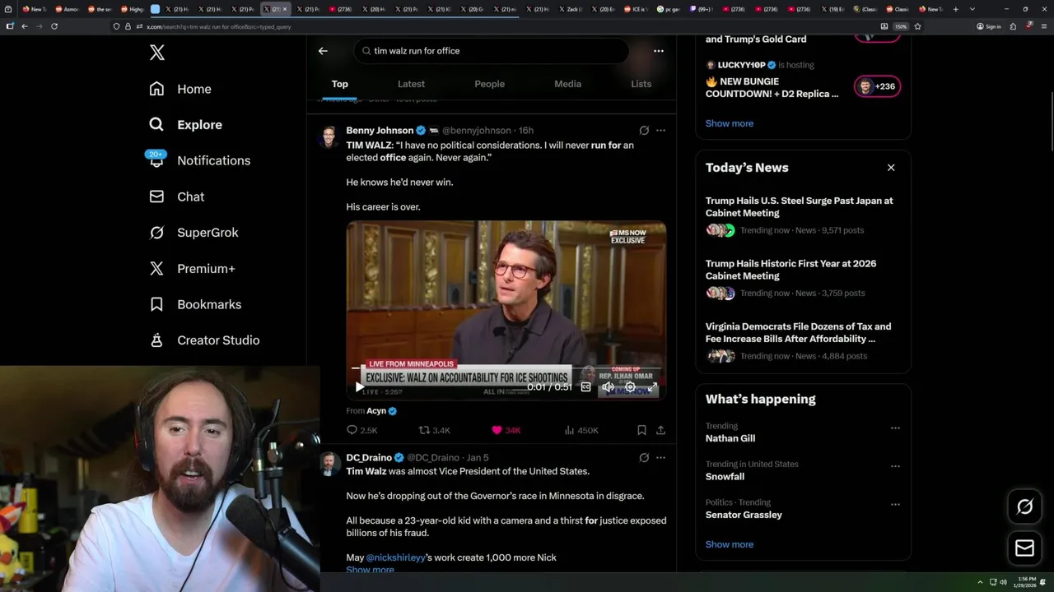Toggle closed captions on the video
The image size is (1054, 592).
[x=585, y=386]
